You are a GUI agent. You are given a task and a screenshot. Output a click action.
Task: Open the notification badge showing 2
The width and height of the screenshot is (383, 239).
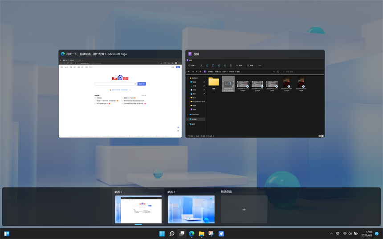377,234
